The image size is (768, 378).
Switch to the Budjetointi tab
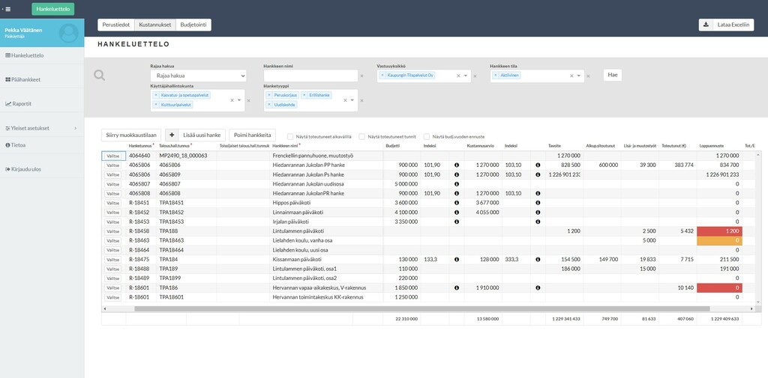tap(193, 25)
